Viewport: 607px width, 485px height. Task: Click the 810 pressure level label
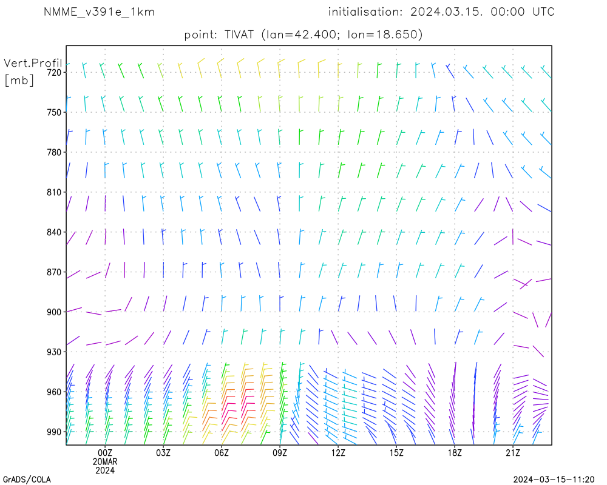(x=54, y=192)
